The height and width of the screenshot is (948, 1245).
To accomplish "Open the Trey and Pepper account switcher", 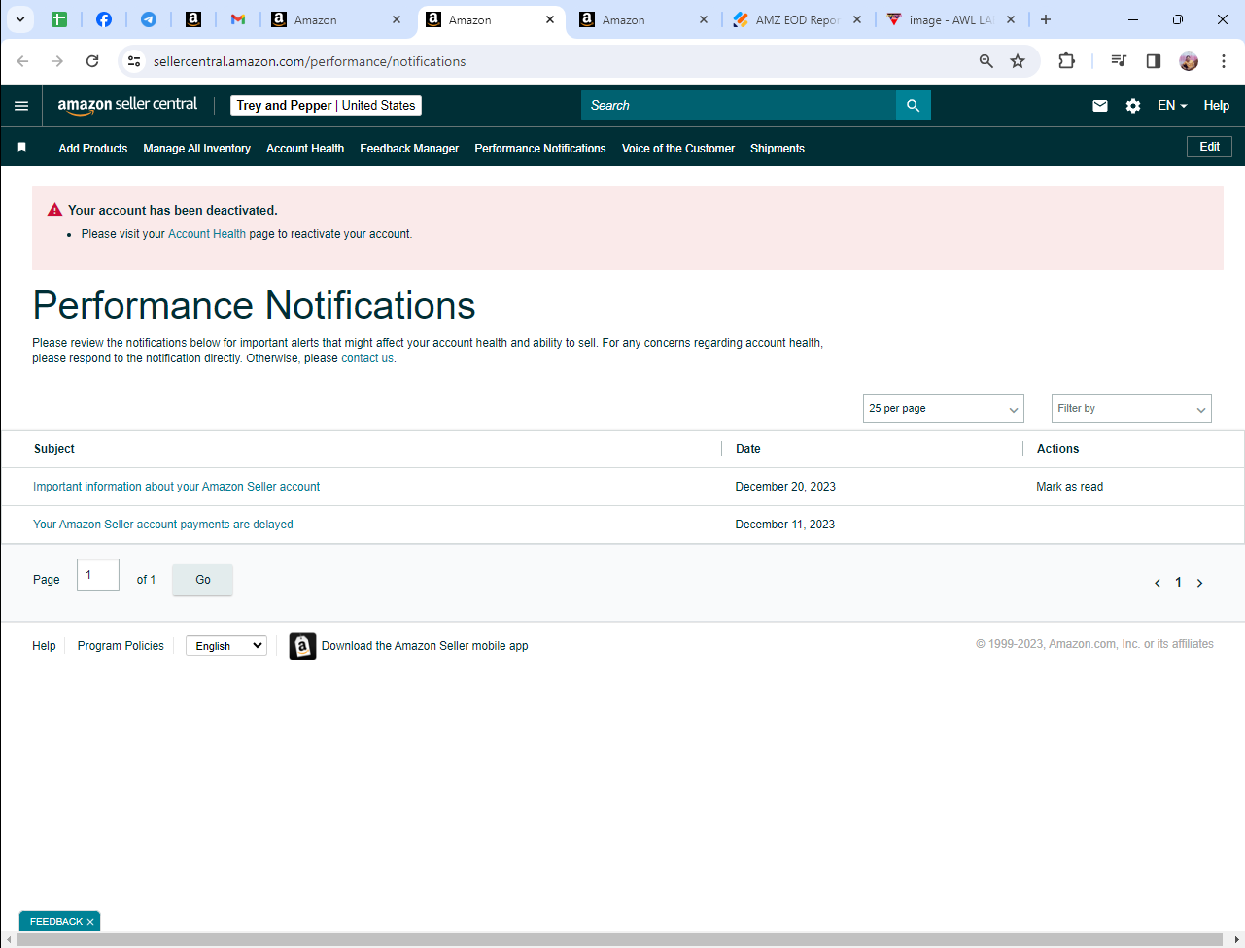I will [326, 106].
